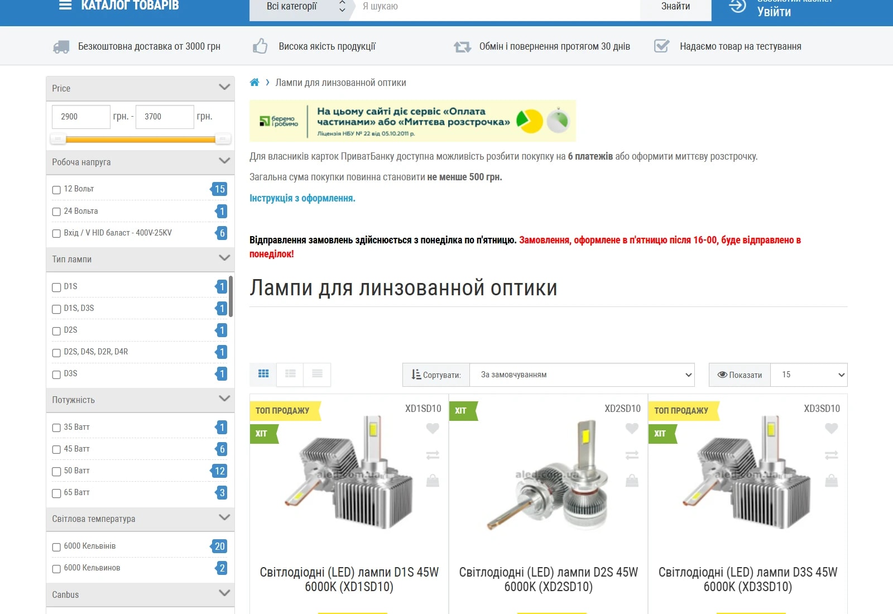This screenshot has width=893, height=614.
Task: Switch to list view layout
Action: coord(290,373)
